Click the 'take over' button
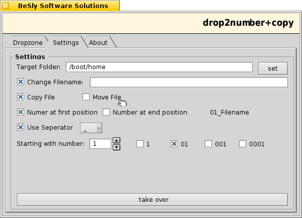This screenshot has width=302, height=218. (x=153, y=199)
